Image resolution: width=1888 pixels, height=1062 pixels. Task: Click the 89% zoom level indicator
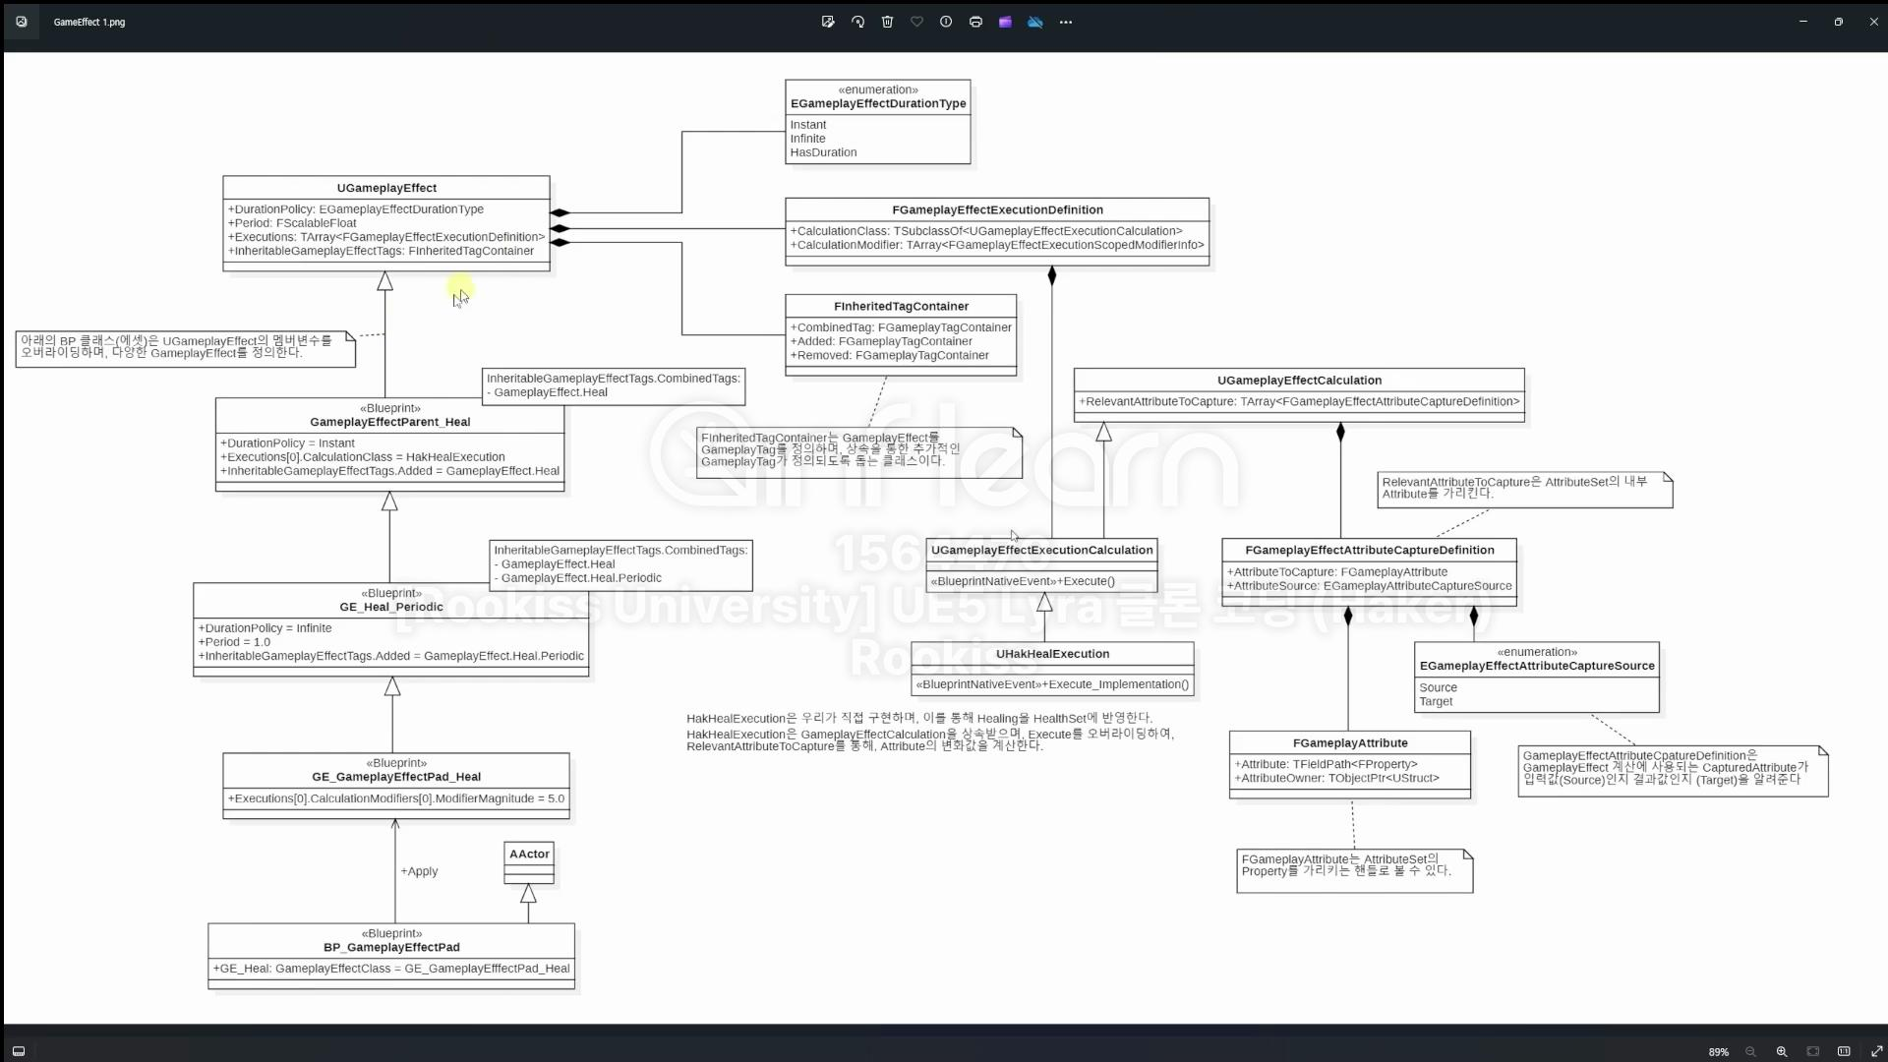(1718, 1051)
